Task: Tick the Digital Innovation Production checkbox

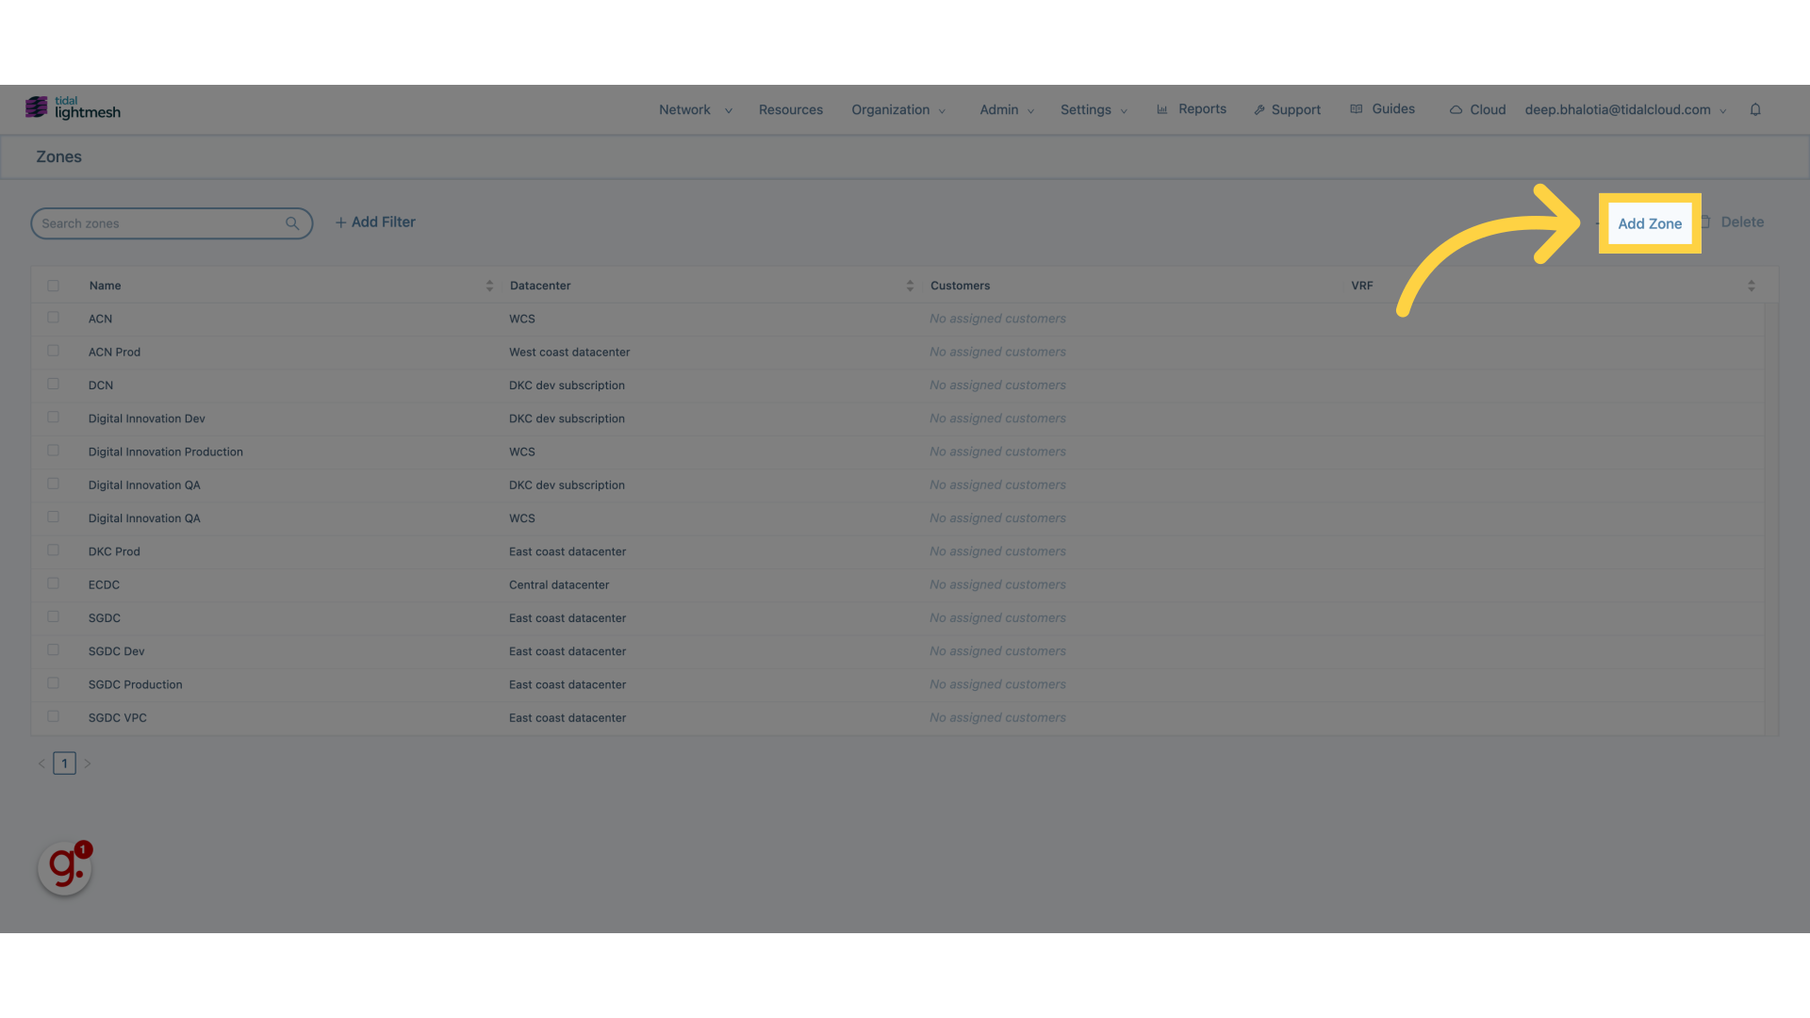Action: pyautogui.click(x=53, y=451)
